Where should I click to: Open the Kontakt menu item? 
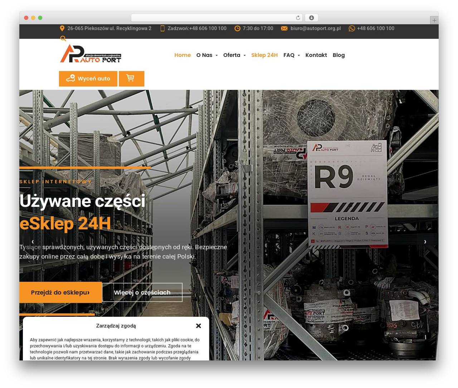(316, 55)
